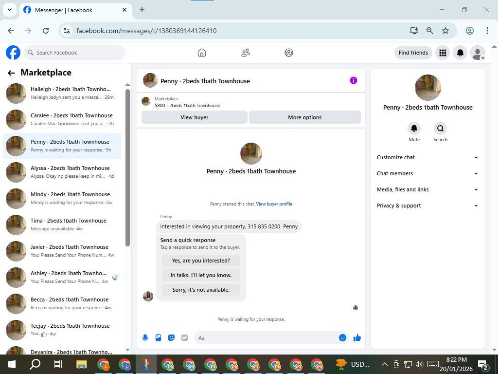Image resolution: width=498 pixels, height=374 pixels.
Task: Open Javier's townhouse conversation
Action: coord(62,251)
